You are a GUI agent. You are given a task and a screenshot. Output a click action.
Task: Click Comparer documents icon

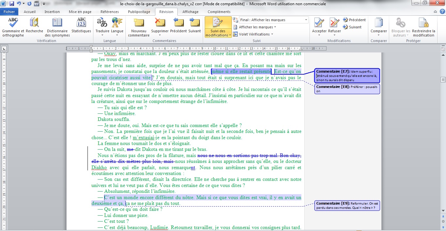(x=378, y=23)
